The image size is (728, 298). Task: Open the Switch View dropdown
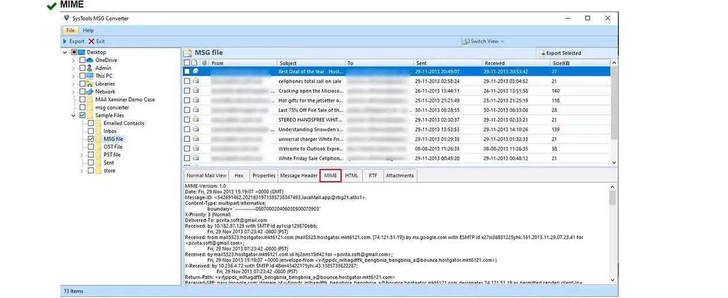pyautogui.click(x=484, y=41)
